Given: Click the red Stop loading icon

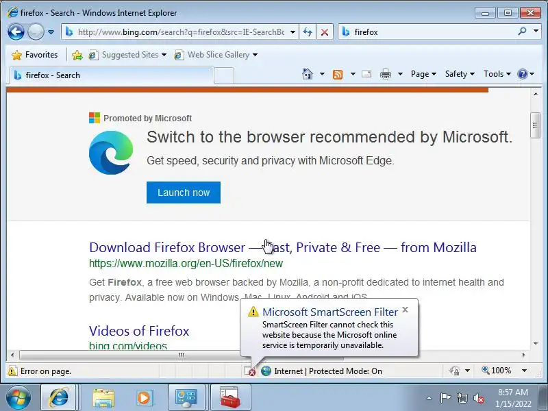Looking at the screenshot, I should pos(325,32).
